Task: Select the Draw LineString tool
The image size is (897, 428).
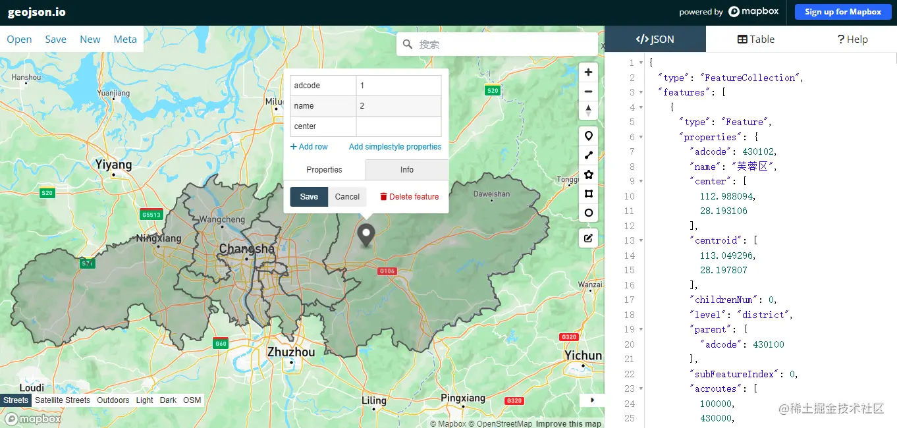Action: 588,155
